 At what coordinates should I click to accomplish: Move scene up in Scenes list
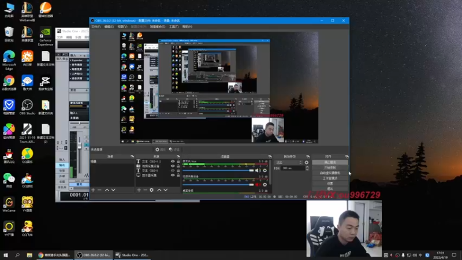coord(107,190)
